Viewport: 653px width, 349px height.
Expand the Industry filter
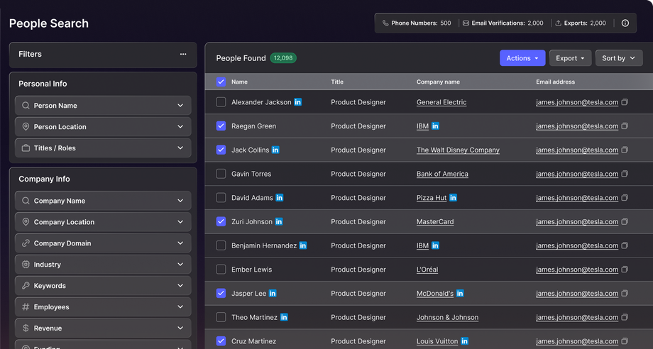[x=103, y=265]
